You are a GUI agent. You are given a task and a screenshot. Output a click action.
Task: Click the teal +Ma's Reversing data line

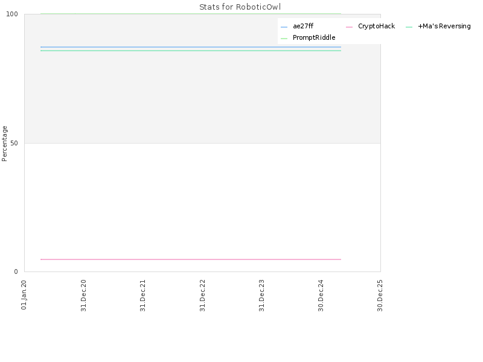191,51
